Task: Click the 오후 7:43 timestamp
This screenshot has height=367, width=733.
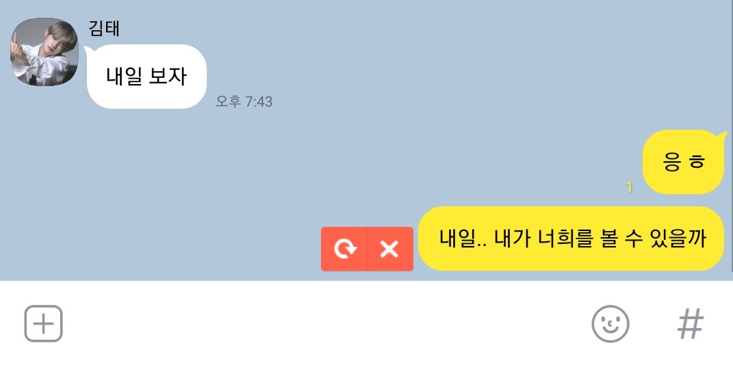Action: [244, 101]
